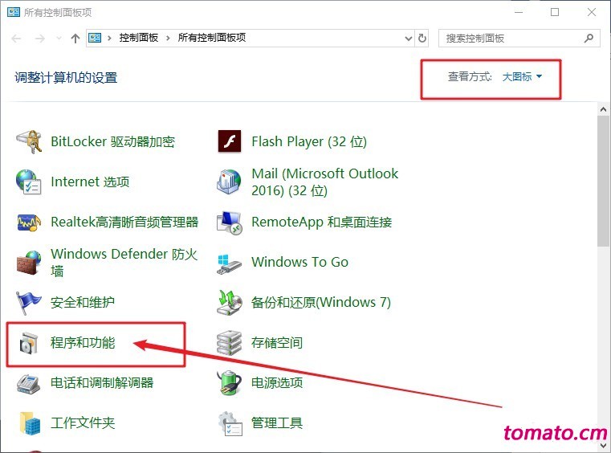Click the 备份和还原(Windows 7) icon
This screenshot has width=611, height=453.
(x=230, y=302)
